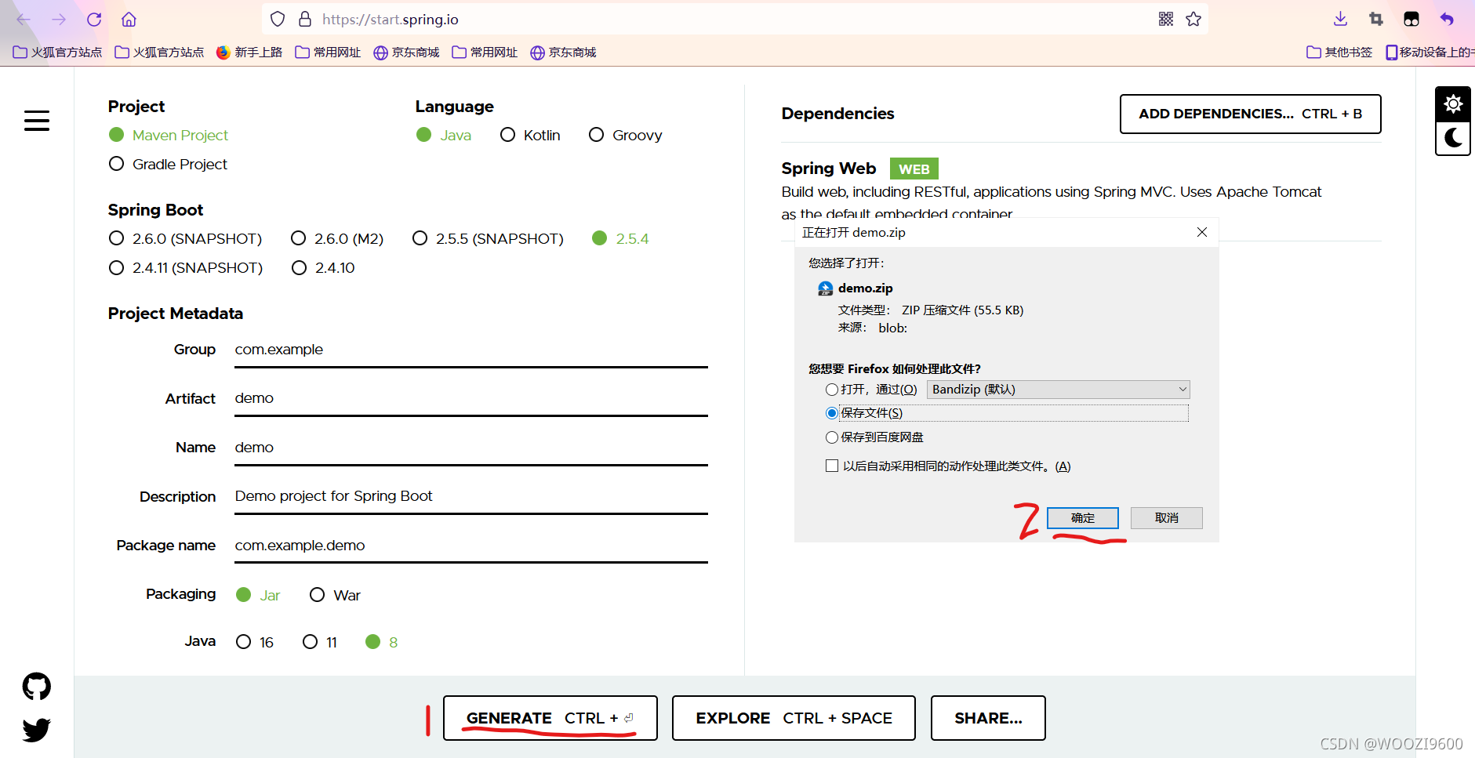1475x758 pixels.
Task: Select Java version 8
Action: tap(382, 642)
